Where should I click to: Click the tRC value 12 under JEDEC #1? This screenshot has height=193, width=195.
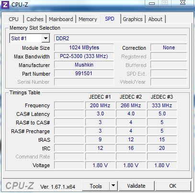[x=100, y=148]
